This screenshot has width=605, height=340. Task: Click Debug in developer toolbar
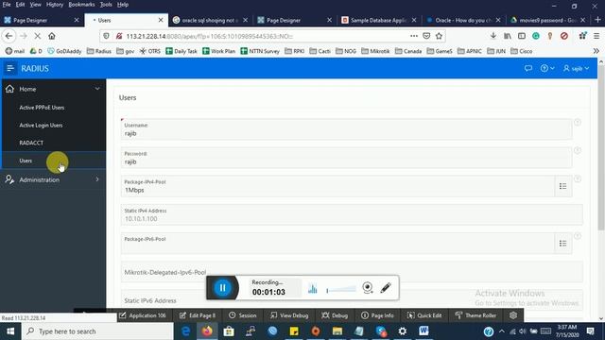click(x=335, y=315)
